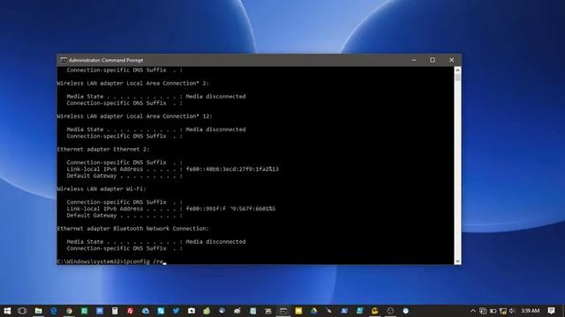565x317 pixels.
Task: Close the Command Prompt window
Action: [x=451, y=60]
